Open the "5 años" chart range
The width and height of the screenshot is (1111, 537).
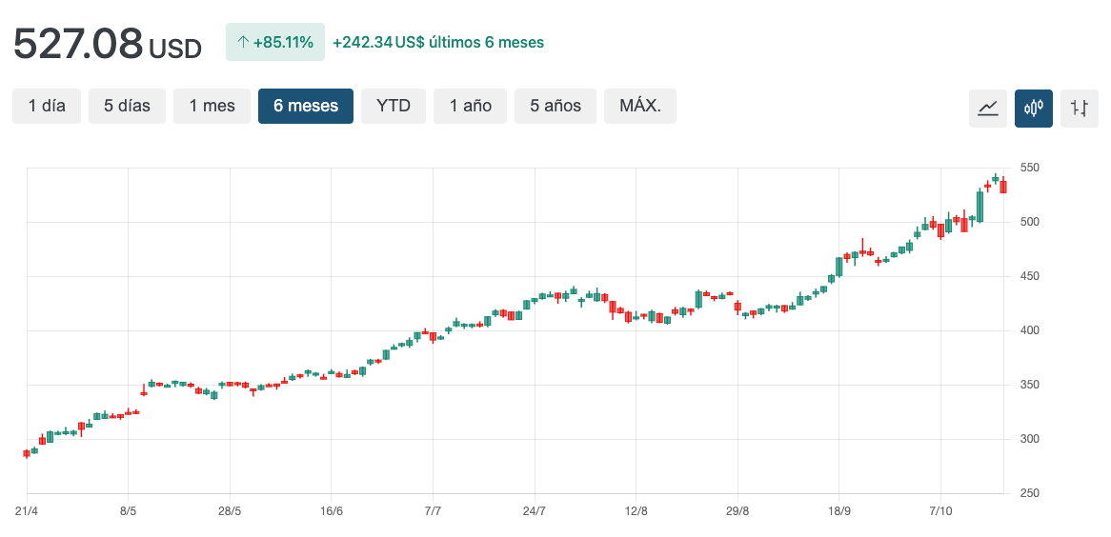pos(555,106)
